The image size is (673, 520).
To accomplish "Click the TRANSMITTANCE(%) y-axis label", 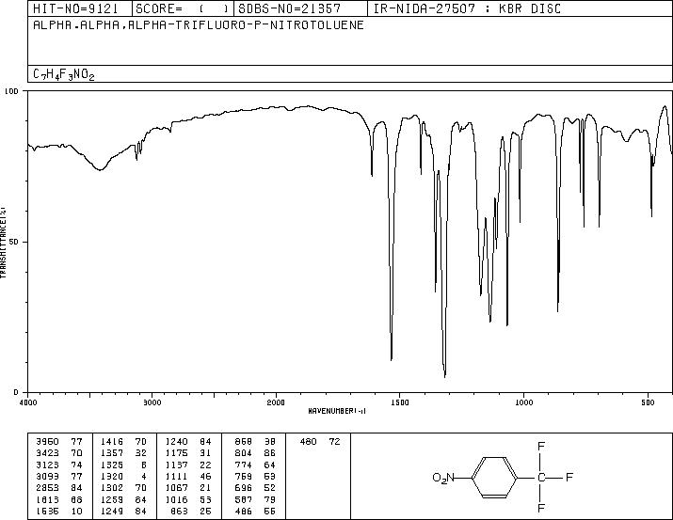I will 3,243.
